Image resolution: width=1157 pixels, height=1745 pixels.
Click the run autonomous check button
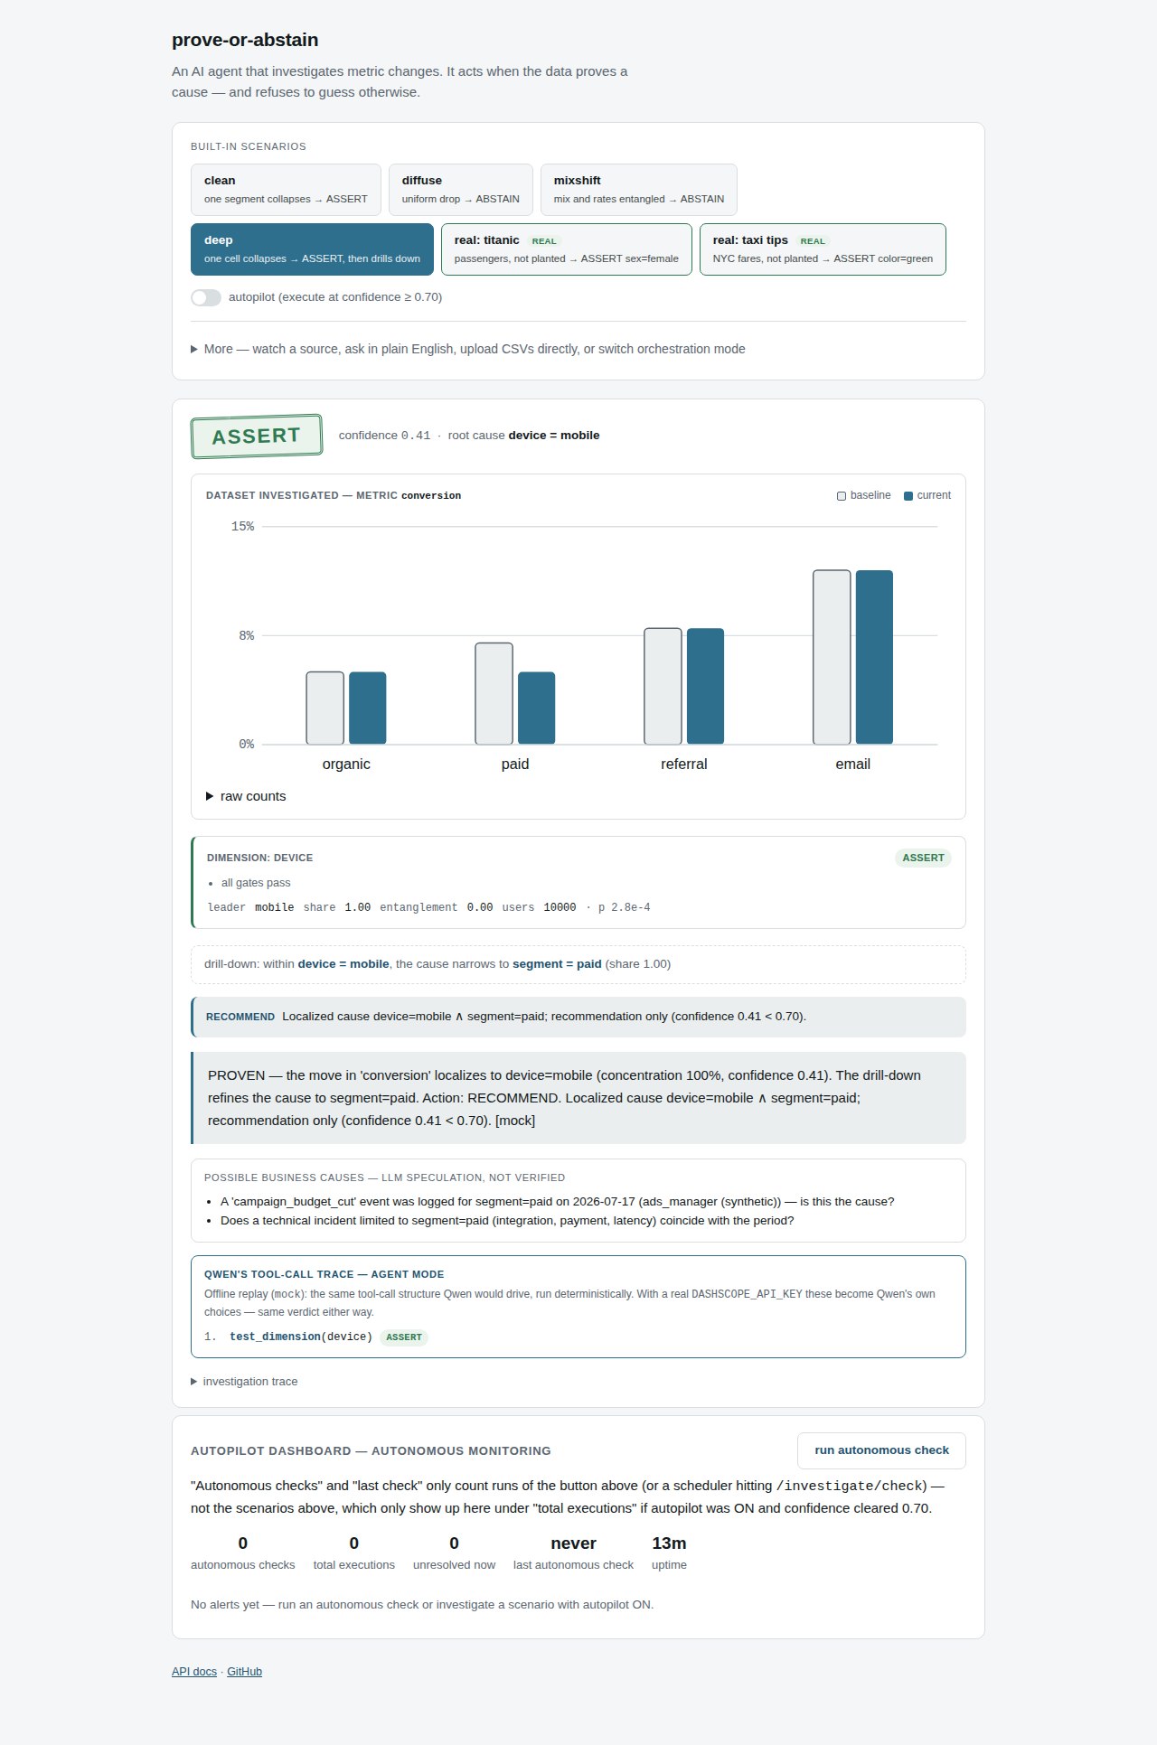coord(881,1450)
